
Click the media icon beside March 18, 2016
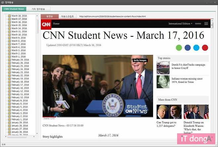(9, 16)
